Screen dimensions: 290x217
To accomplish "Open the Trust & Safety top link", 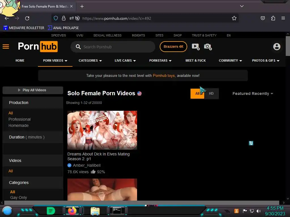I will coord(204,35).
